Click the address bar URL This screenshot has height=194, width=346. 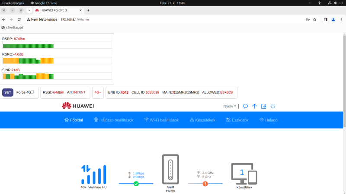pyautogui.click(x=75, y=19)
